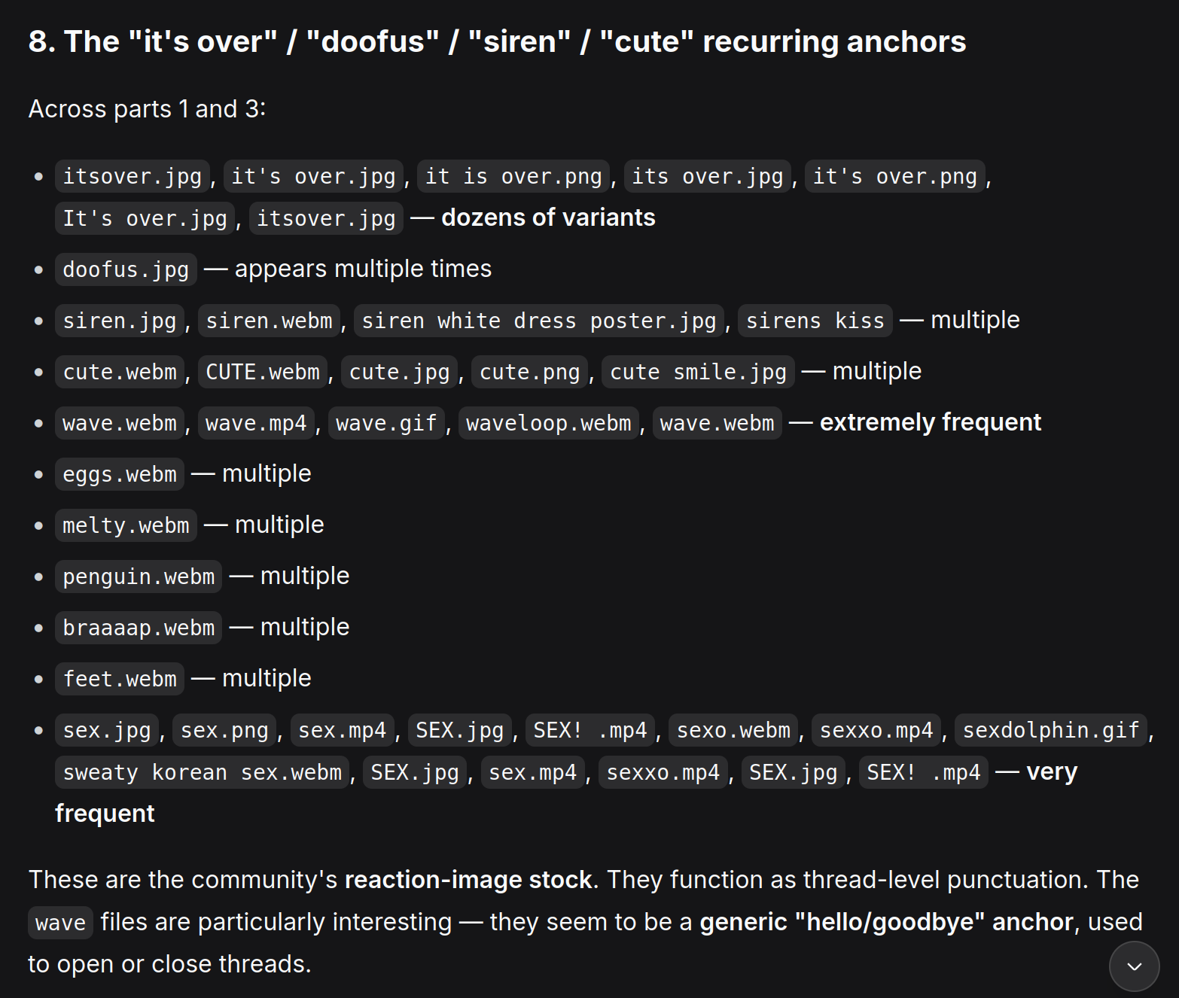The width and height of the screenshot is (1179, 998).
Task: Click the bold 'extremely frequent' text
Action: coord(931,422)
